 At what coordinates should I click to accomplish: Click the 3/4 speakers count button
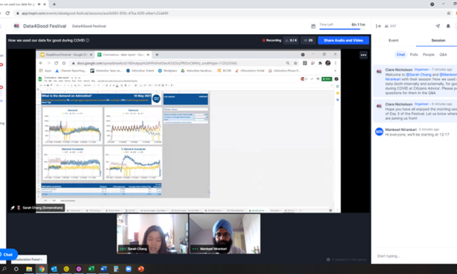click(291, 41)
